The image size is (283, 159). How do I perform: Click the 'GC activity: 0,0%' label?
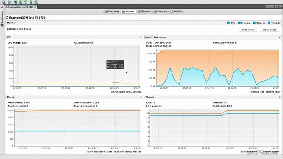(84, 43)
